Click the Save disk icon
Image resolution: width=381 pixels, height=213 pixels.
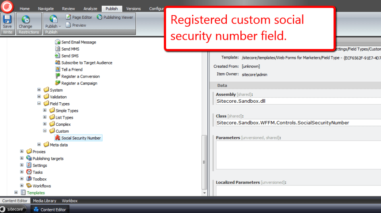click(x=7, y=19)
